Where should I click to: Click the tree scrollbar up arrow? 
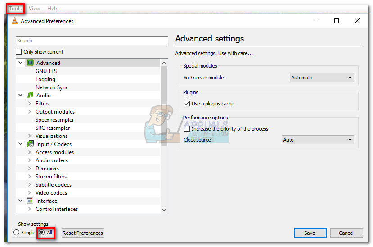(164, 63)
